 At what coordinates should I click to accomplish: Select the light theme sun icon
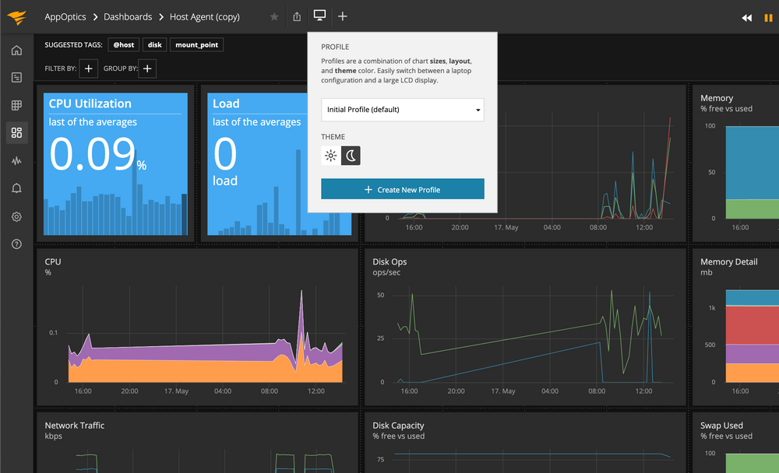[x=330, y=155]
